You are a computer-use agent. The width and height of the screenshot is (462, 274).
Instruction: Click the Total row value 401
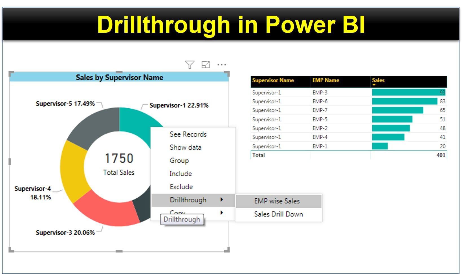point(441,155)
